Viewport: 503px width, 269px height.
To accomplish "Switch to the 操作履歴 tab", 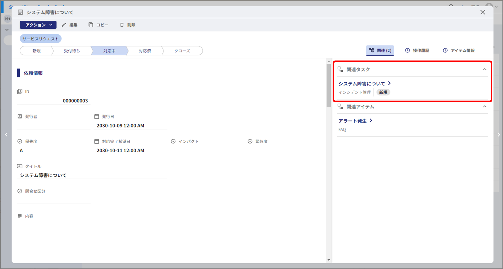I will 417,50.
